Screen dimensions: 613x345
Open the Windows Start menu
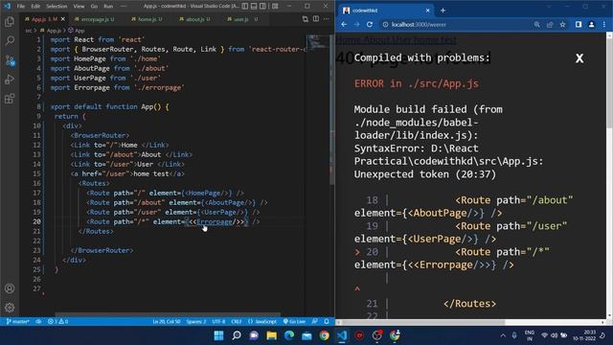click(219, 335)
